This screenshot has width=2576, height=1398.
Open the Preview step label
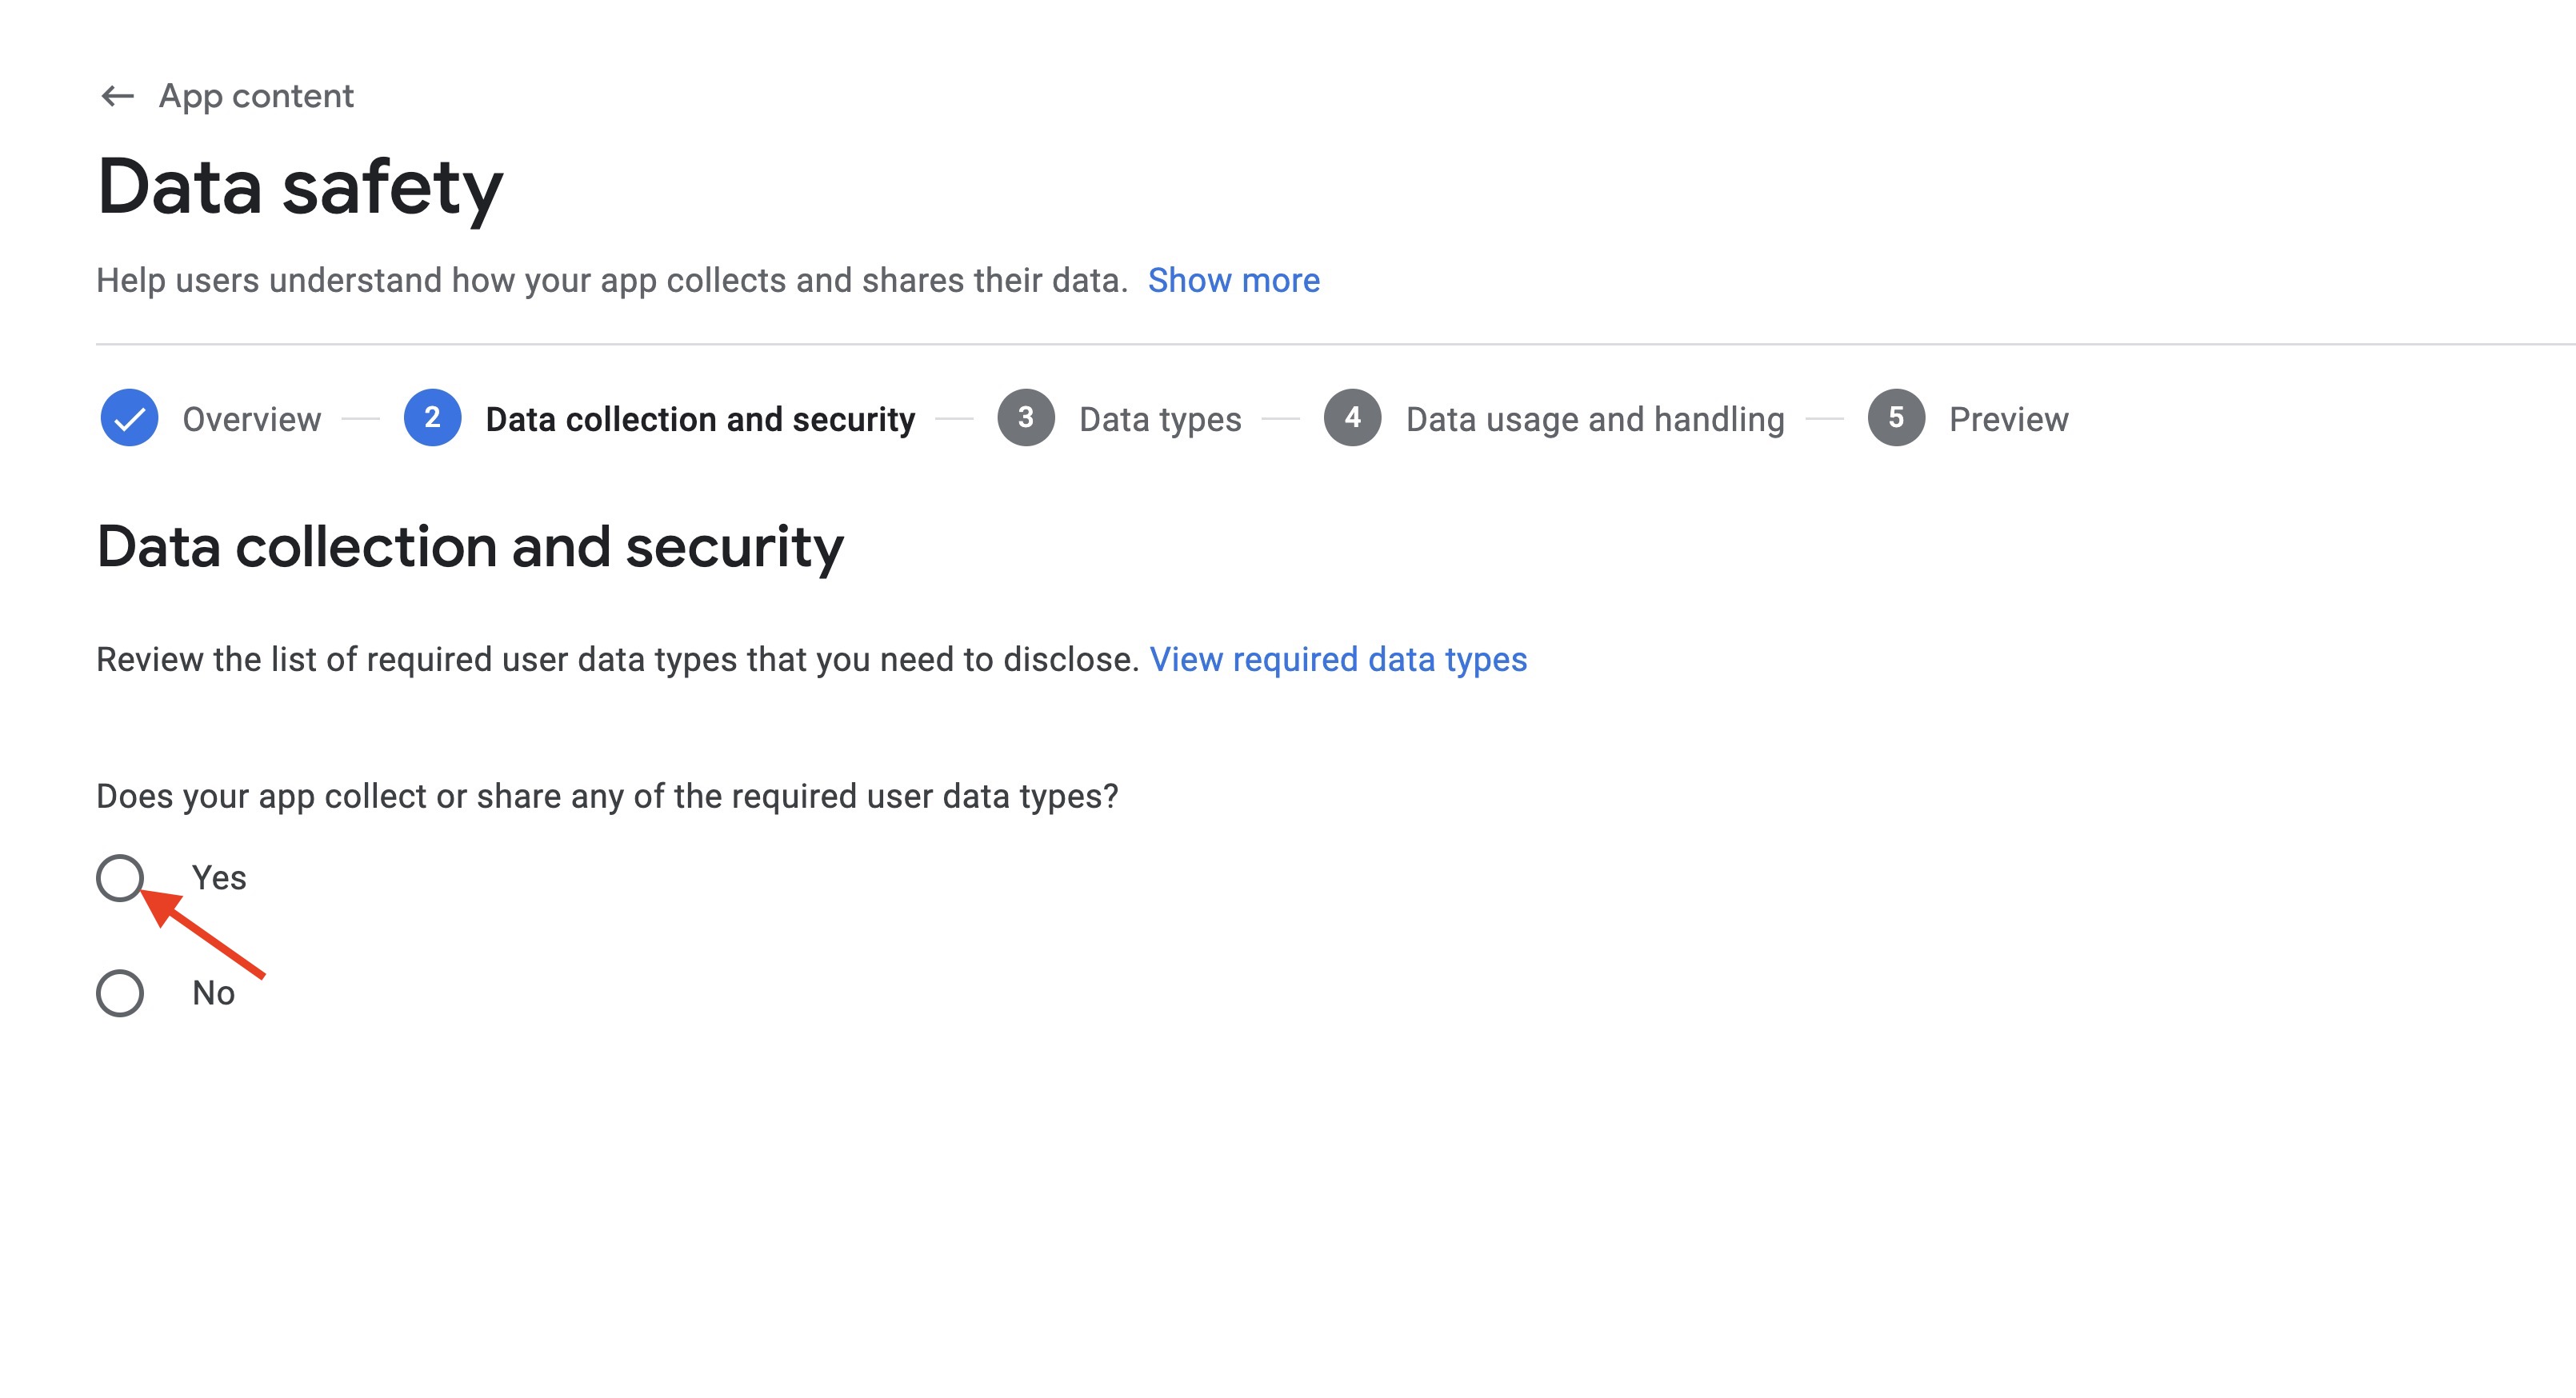2008,419
